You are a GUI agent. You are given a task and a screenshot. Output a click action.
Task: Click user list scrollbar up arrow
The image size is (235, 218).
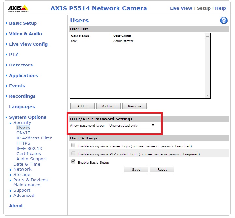[x=207, y=36]
